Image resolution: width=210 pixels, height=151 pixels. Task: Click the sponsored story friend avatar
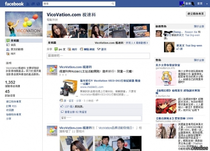pyautogui.click(x=159, y=33)
